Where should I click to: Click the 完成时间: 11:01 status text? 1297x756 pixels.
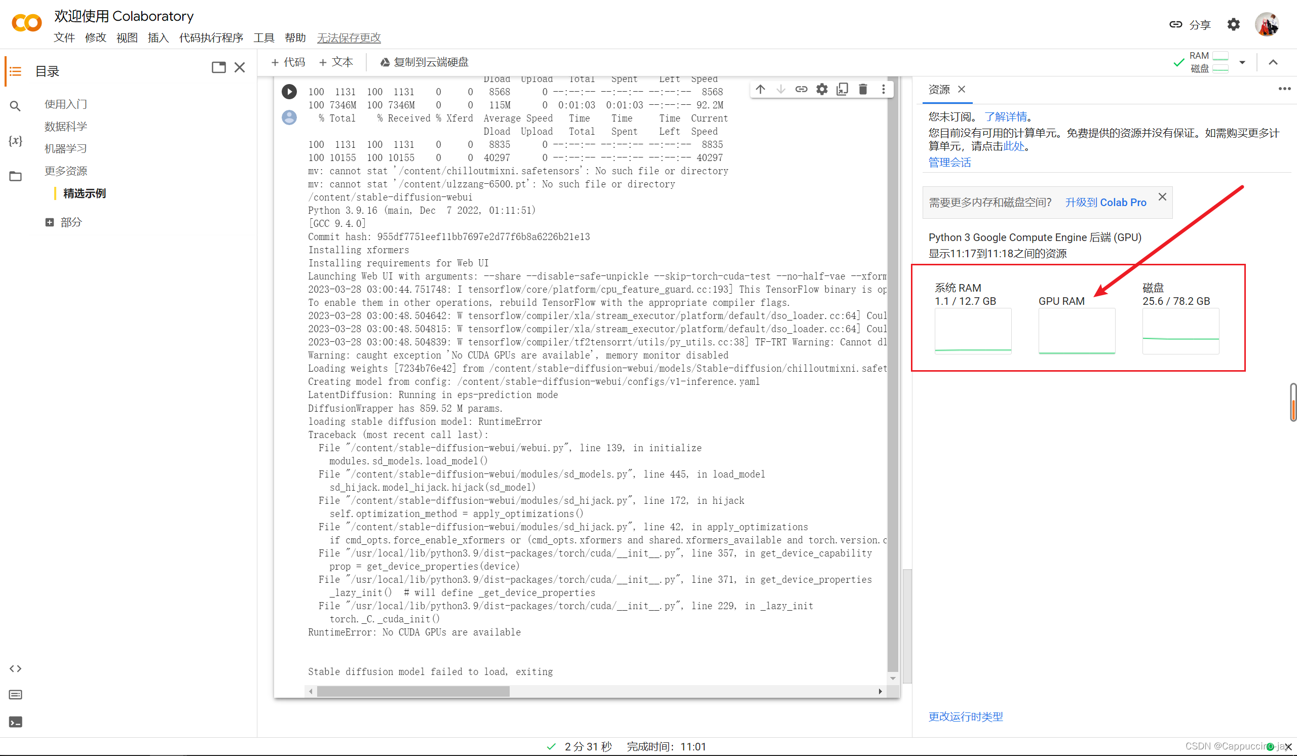666,747
